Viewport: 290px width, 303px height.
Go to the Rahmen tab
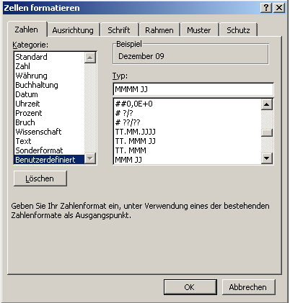point(159,30)
